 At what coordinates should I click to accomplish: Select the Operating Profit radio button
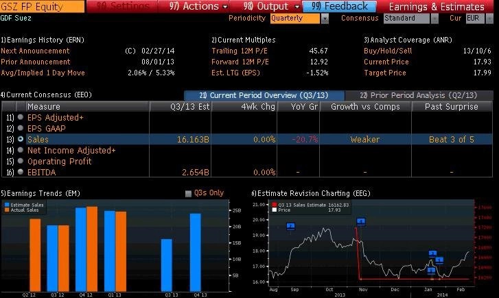pos(21,161)
